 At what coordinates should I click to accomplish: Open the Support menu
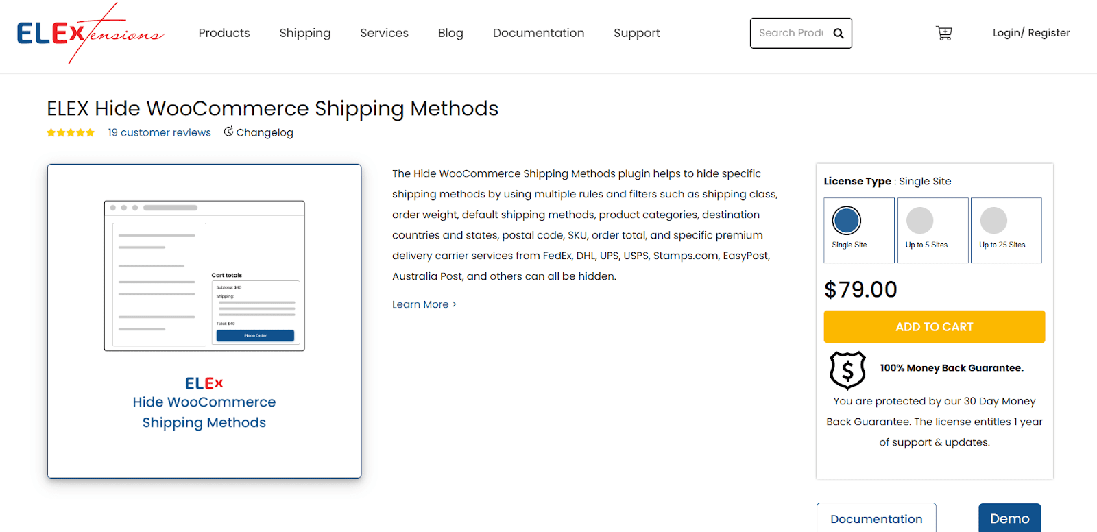point(637,33)
